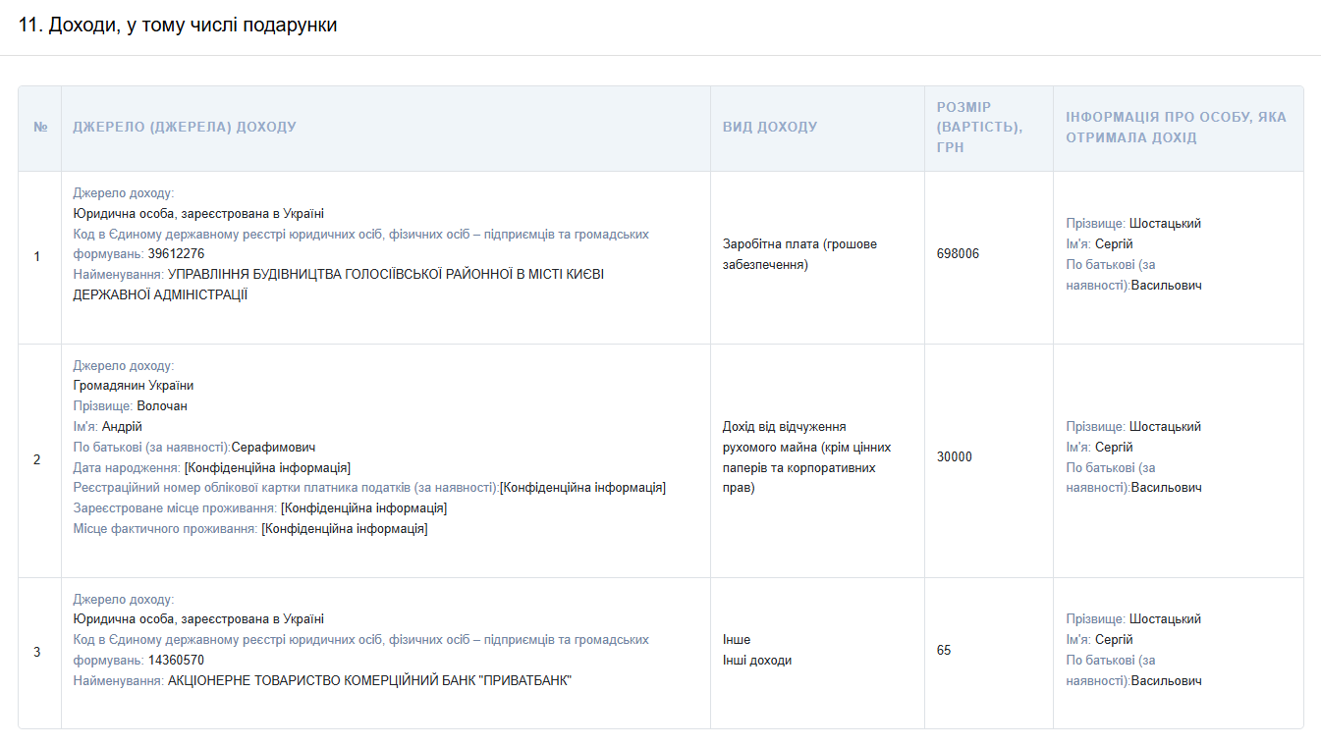Click the "Заробітна плата (грошове забезпечення)" income type
1321x746 pixels.
point(799,254)
